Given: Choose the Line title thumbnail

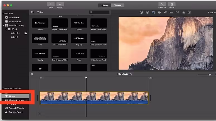Looking at the screenshot, I should click(x=40, y=38).
